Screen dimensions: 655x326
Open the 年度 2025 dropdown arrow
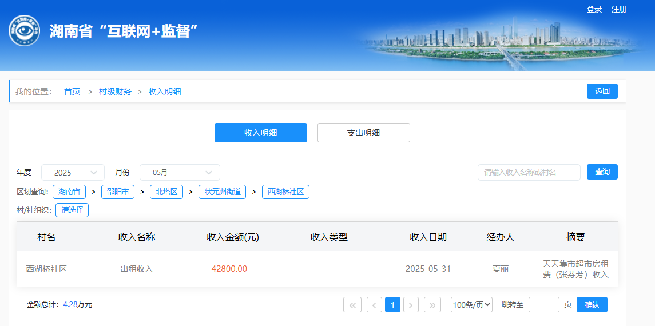pos(94,172)
